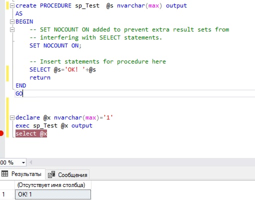This screenshot has height=205, width=255.
Task: Click the horizontal scrollbar left arrow
Action: [30, 162]
